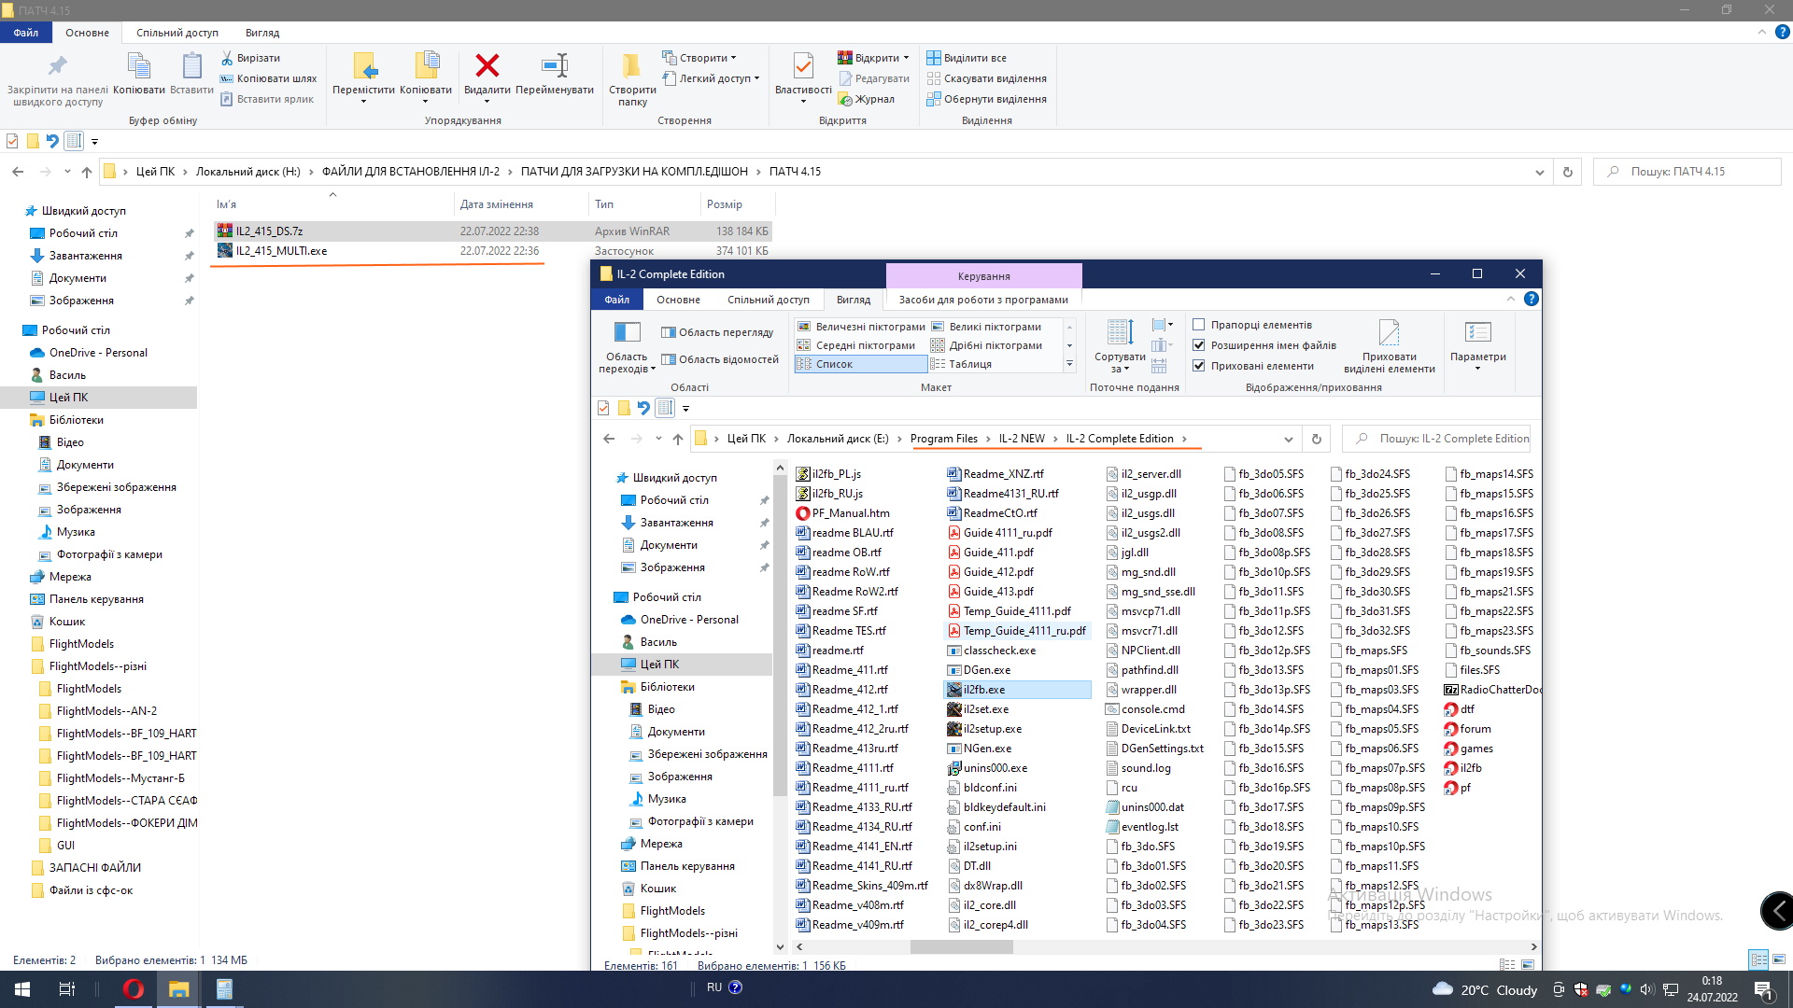Click Sort by (Сортувати за) icon
This screenshot has height=1008, width=1793.
click(x=1120, y=334)
